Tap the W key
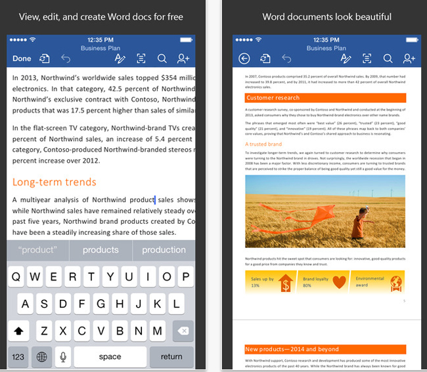 (35, 277)
